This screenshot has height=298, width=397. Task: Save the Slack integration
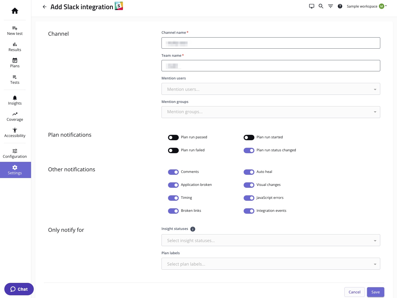point(375,292)
